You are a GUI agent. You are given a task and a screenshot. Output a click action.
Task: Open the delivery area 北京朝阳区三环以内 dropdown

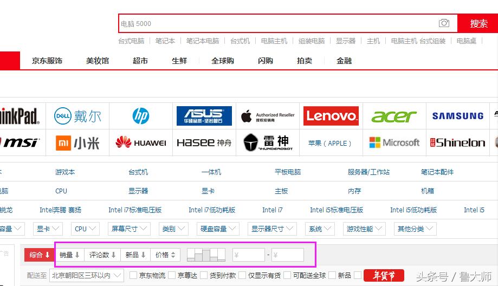(x=87, y=275)
